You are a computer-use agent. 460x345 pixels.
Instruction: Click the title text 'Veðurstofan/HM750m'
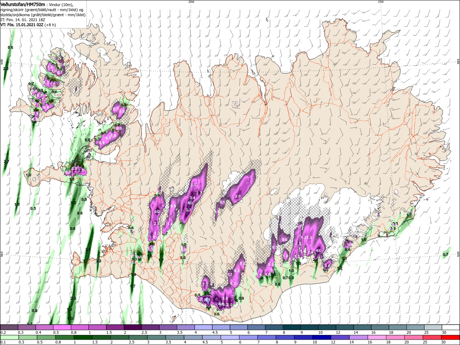tap(23, 4)
